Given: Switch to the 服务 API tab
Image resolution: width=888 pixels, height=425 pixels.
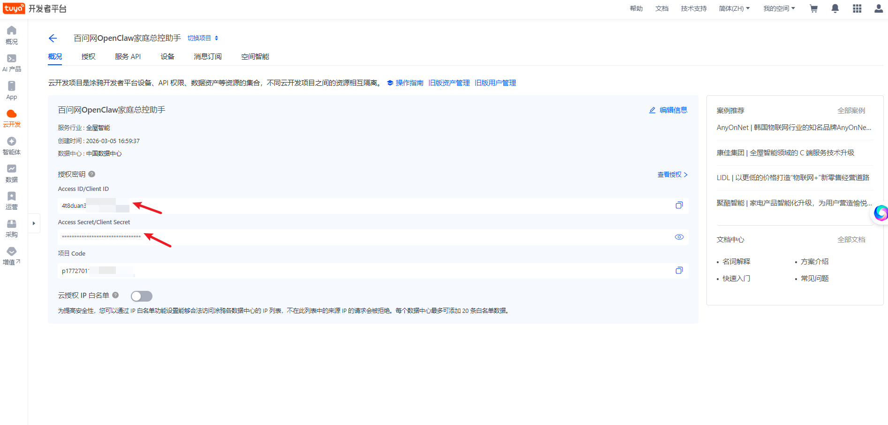Looking at the screenshot, I should coord(128,57).
